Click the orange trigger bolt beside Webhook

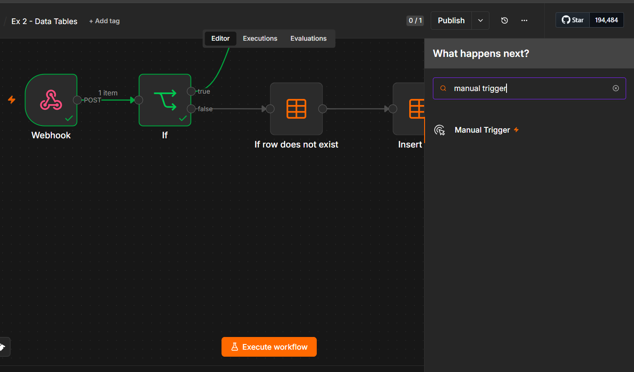[12, 100]
